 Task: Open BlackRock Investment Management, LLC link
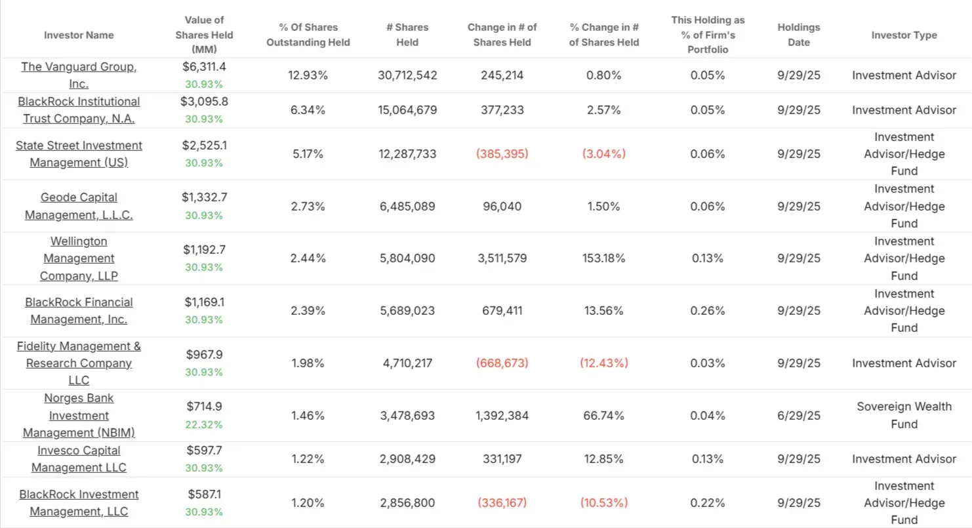click(79, 503)
